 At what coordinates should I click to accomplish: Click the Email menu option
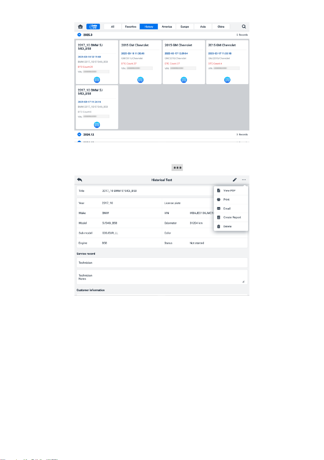pyautogui.click(x=231, y=208)
